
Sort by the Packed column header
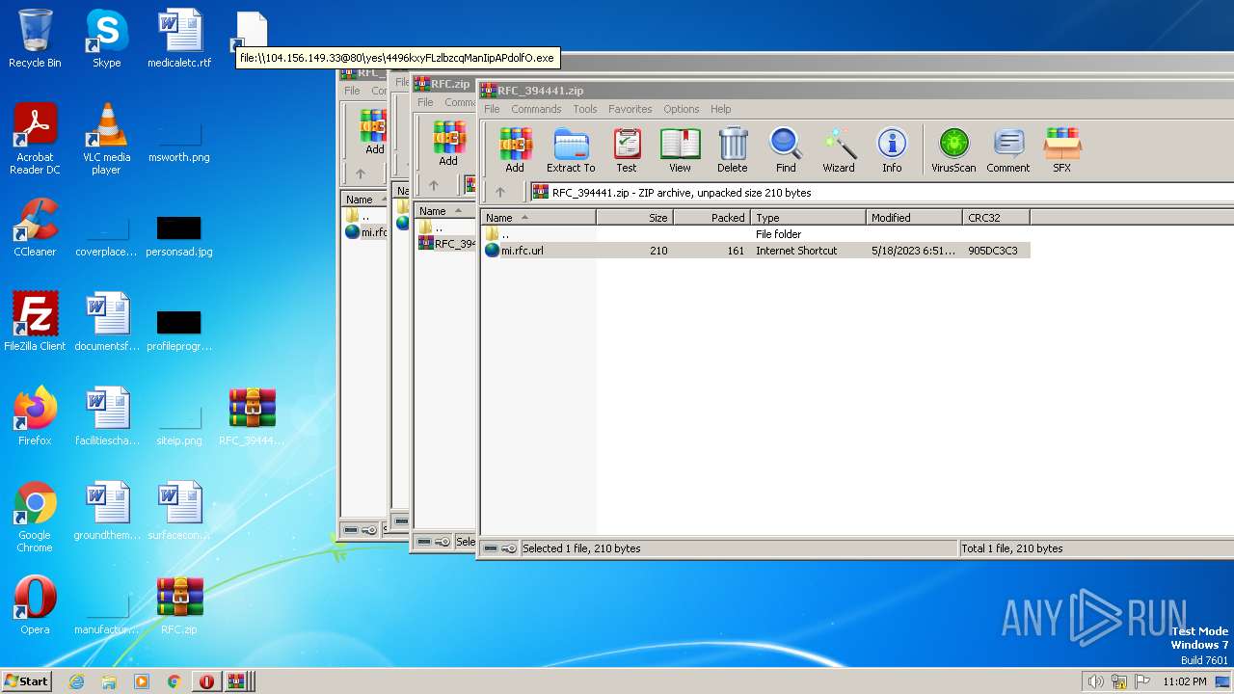click(x=711, y=218)
